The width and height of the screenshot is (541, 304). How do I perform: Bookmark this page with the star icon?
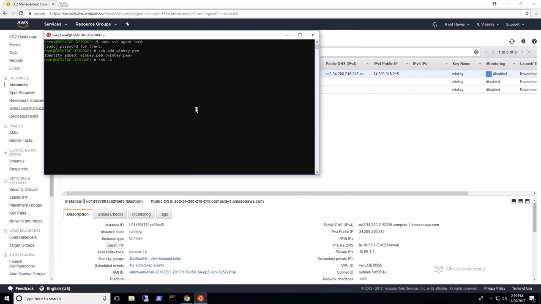coord(527,13)
